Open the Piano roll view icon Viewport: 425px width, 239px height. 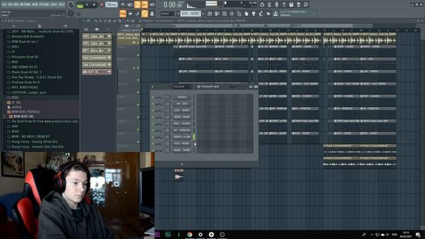tap(217, 13)
